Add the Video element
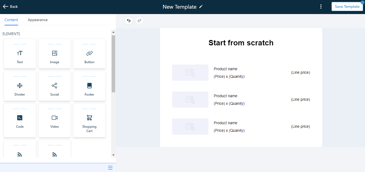The image size is (365, 172). pos(55,120)
